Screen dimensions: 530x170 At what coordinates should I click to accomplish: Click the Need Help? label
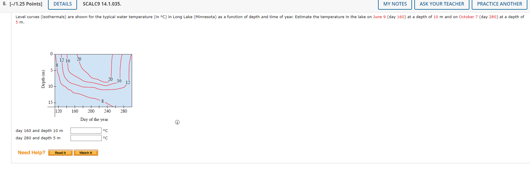[31, 152]
